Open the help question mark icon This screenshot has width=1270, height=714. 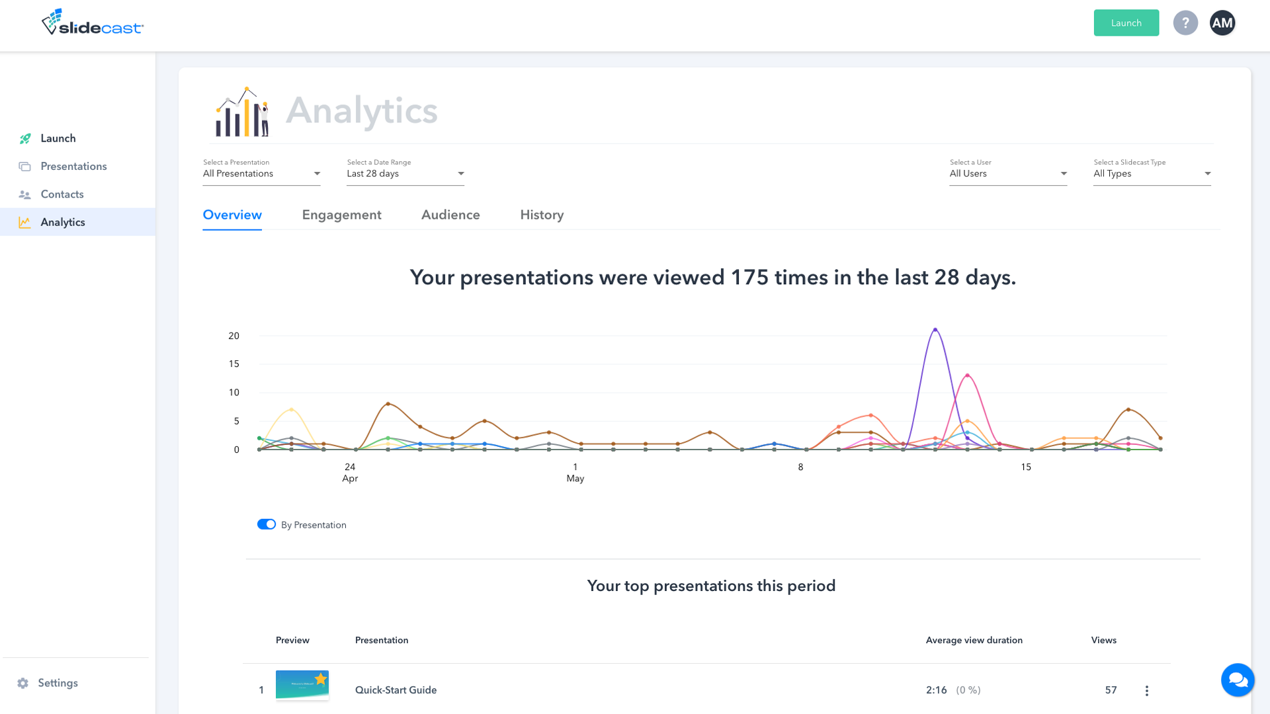point(1185,23)
